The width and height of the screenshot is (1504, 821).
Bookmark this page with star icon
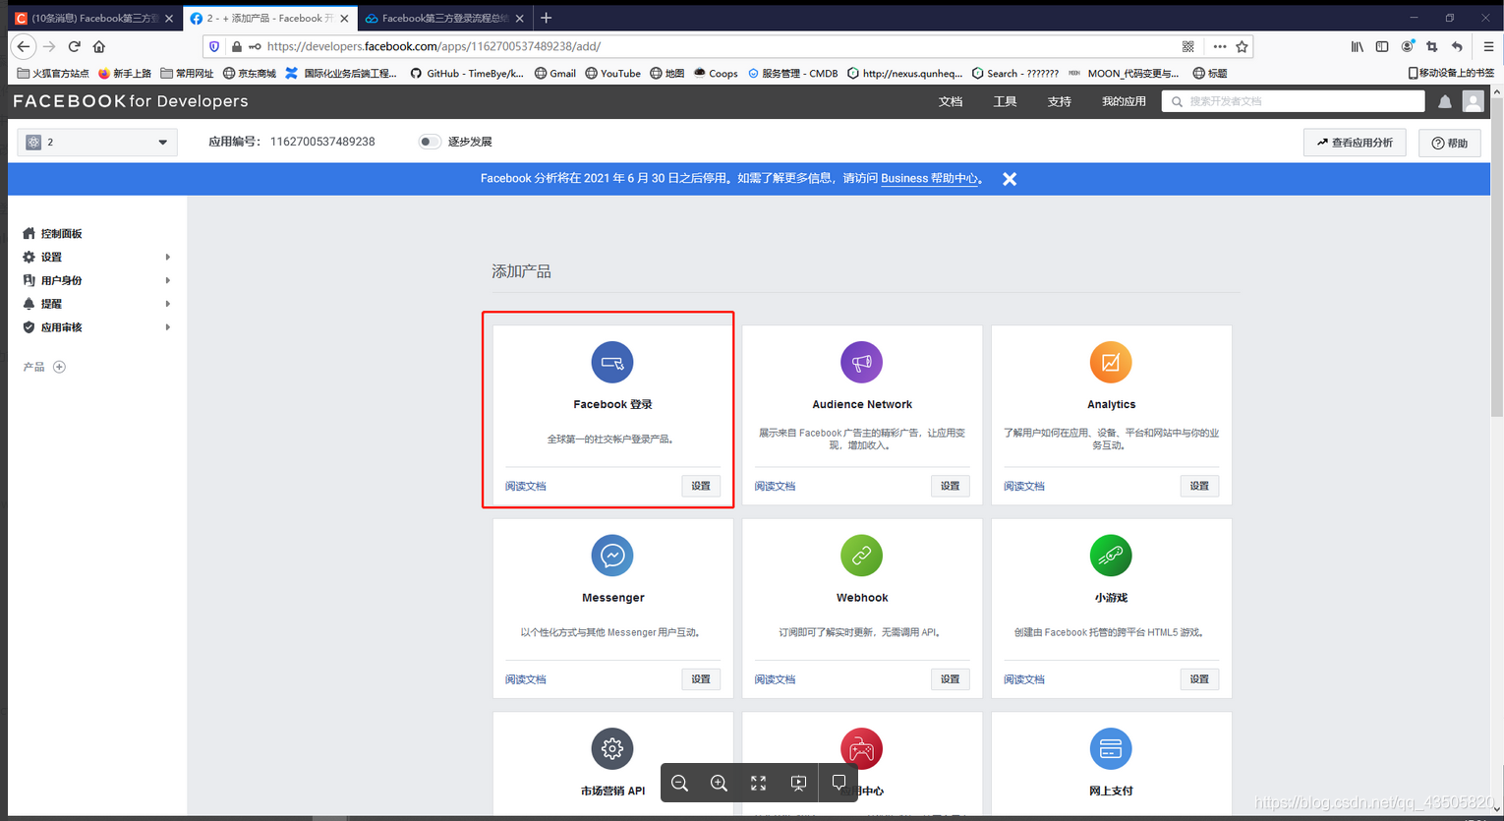coord(1243,46)
